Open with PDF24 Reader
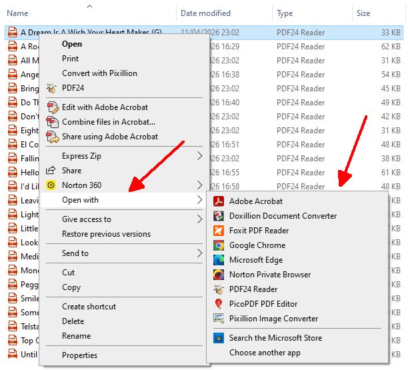Viewport: 408px width, 370px height. point(253,289)
